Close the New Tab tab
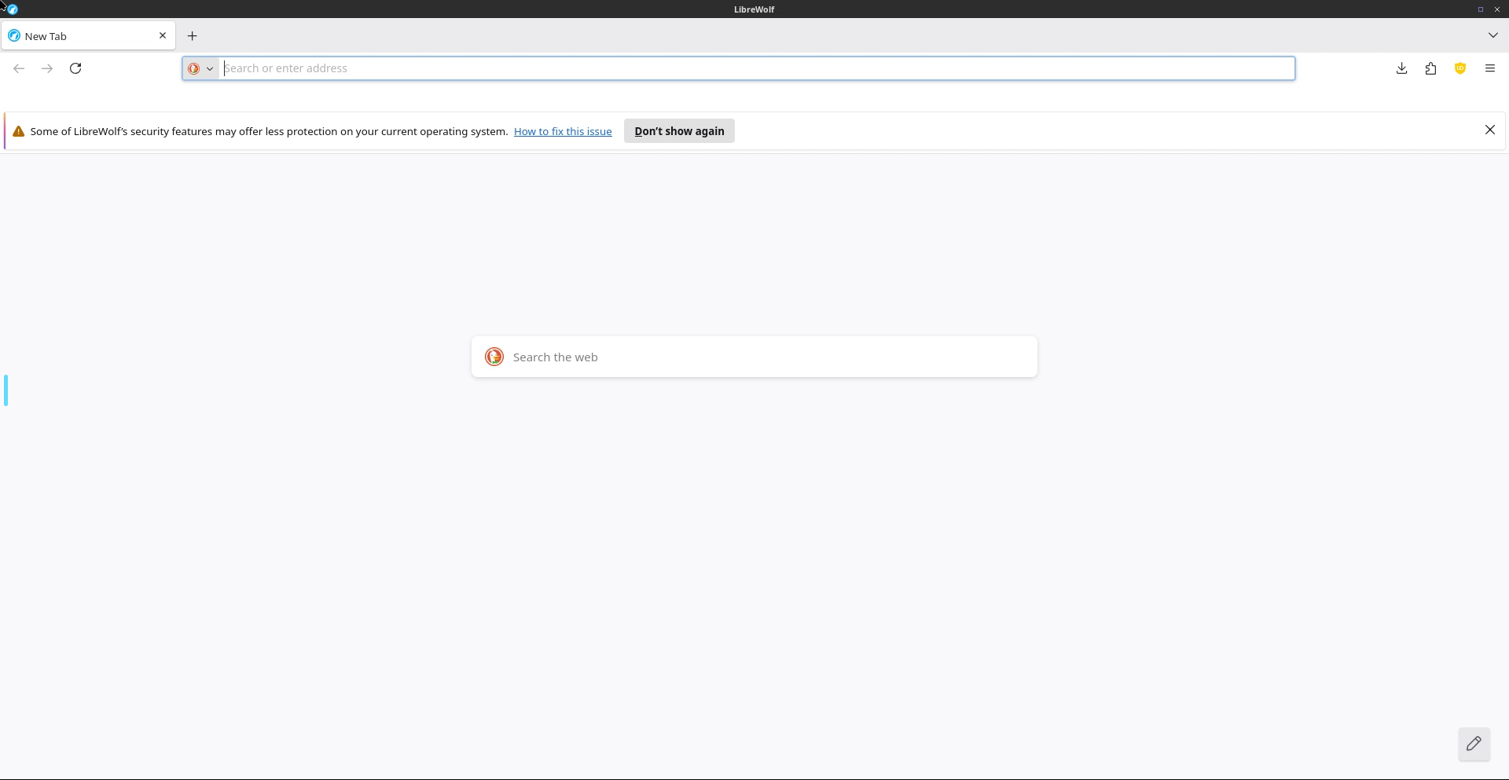Image resolution: width=1509 pixels, height=780 pixels. point(163,35)
